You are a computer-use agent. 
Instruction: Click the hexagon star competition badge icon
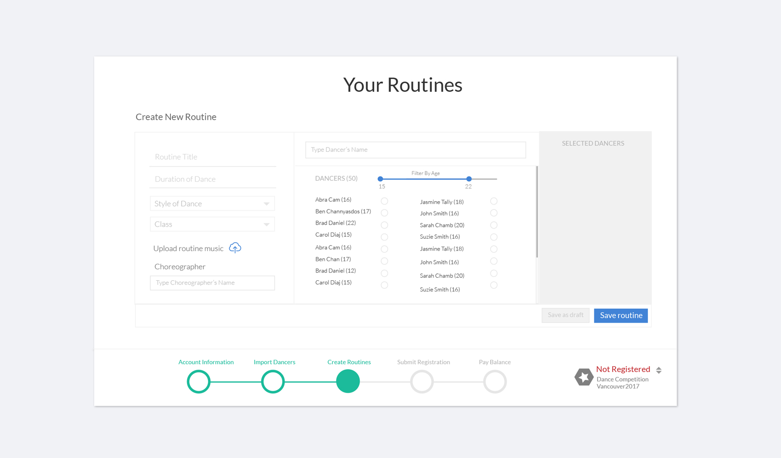click(584, 377)
